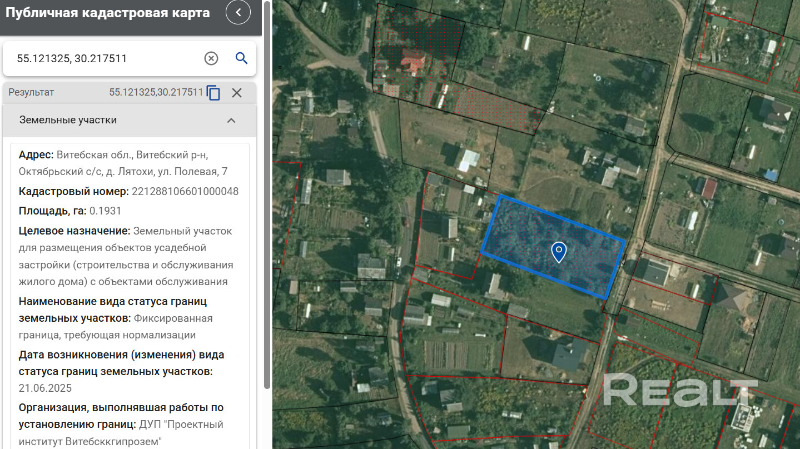This screenshot has height=449, width=800.
Task: Collapse the sidebar using the back chevron
Action: click(x=238, y=13)
